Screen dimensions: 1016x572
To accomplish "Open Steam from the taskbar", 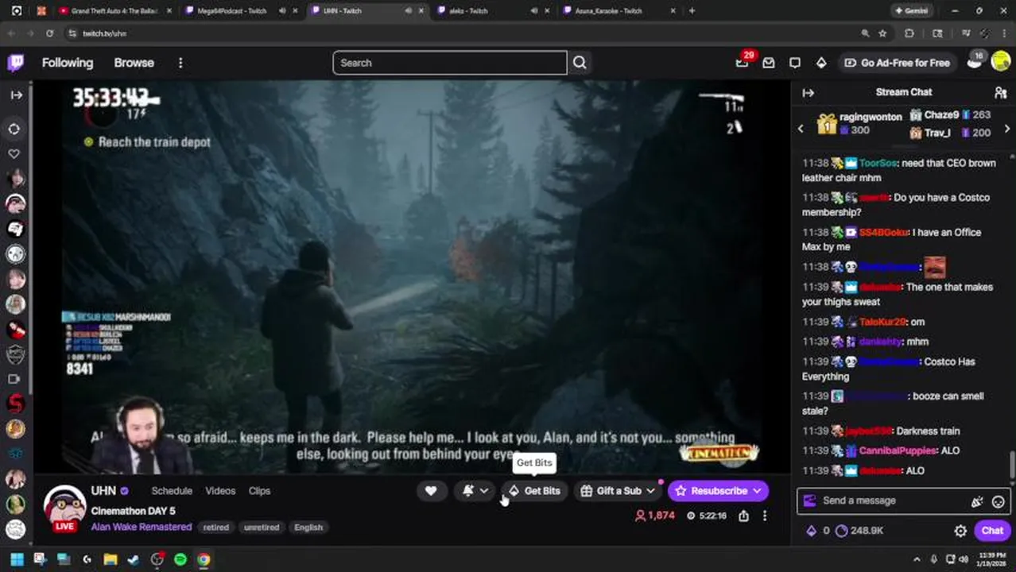I will coord(134,559).
